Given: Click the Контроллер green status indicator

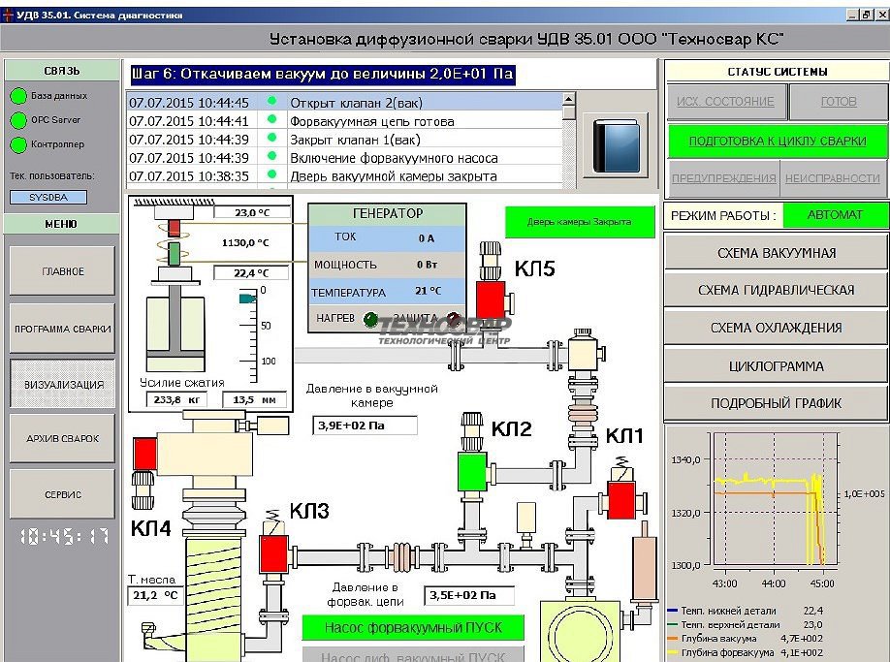Looking at the screenshot, I should (x=18, y=145).
